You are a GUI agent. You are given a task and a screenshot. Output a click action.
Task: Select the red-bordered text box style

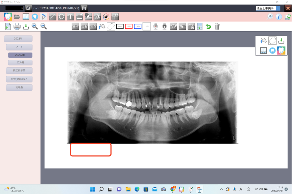[129, 26]
